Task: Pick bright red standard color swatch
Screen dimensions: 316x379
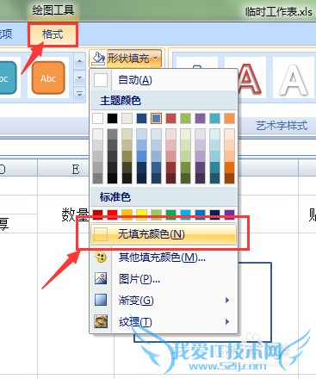Action: 112,214
